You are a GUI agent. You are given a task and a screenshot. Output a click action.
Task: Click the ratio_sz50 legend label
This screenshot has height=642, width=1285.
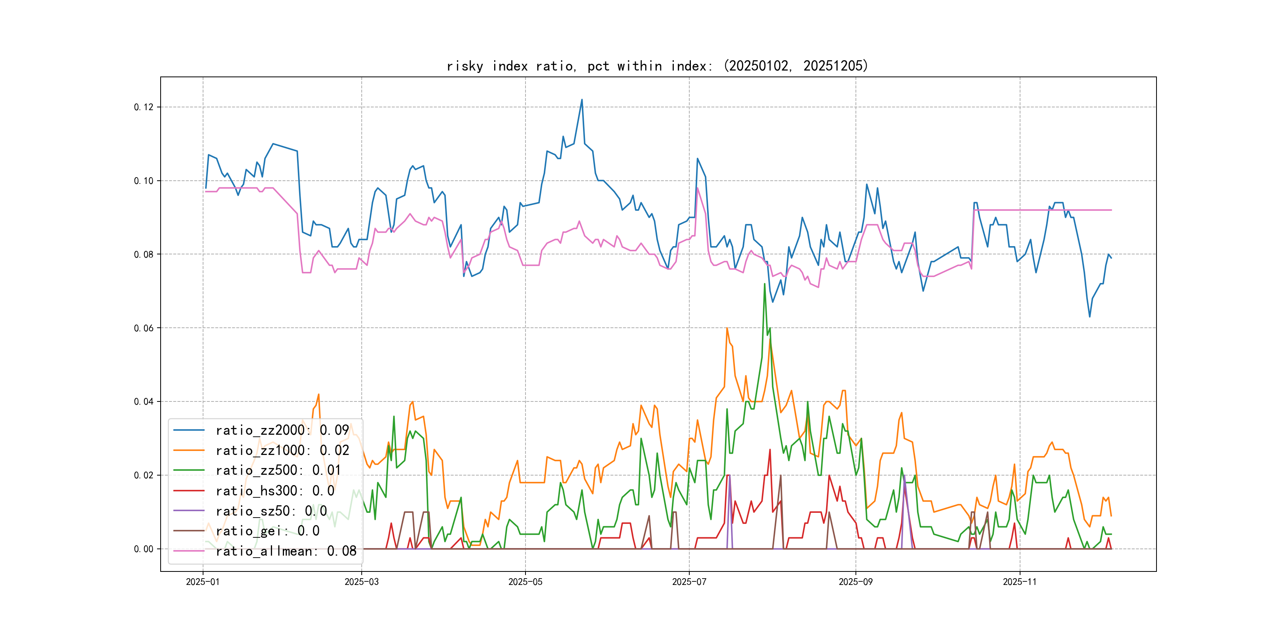[x=271, y=511]
